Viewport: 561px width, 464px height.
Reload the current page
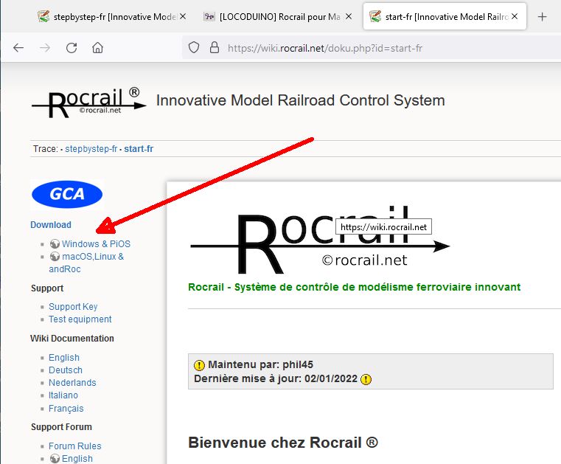point(72,48)
